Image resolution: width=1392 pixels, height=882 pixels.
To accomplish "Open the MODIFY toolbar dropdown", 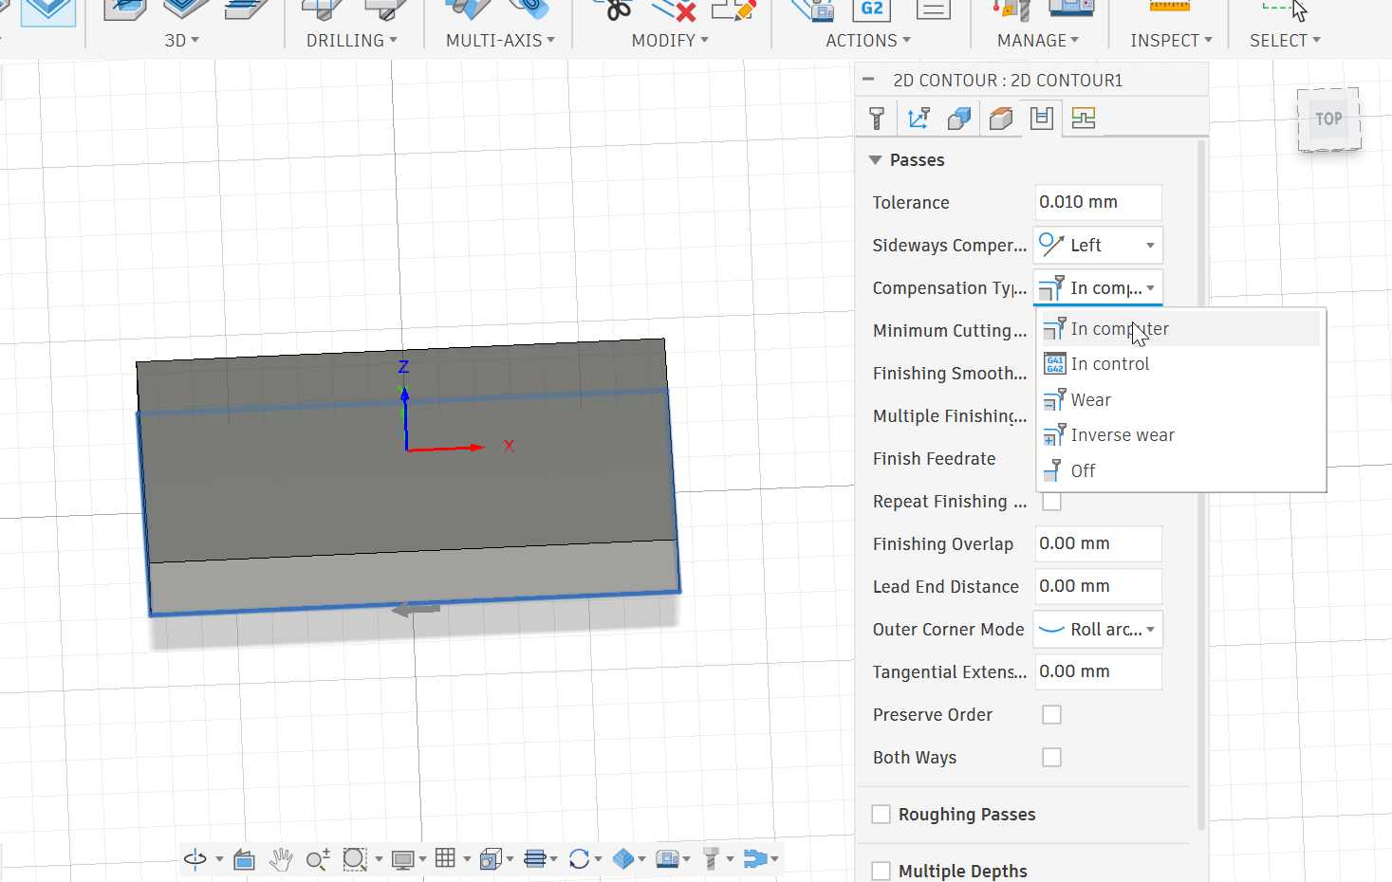I will pos(670,41).
